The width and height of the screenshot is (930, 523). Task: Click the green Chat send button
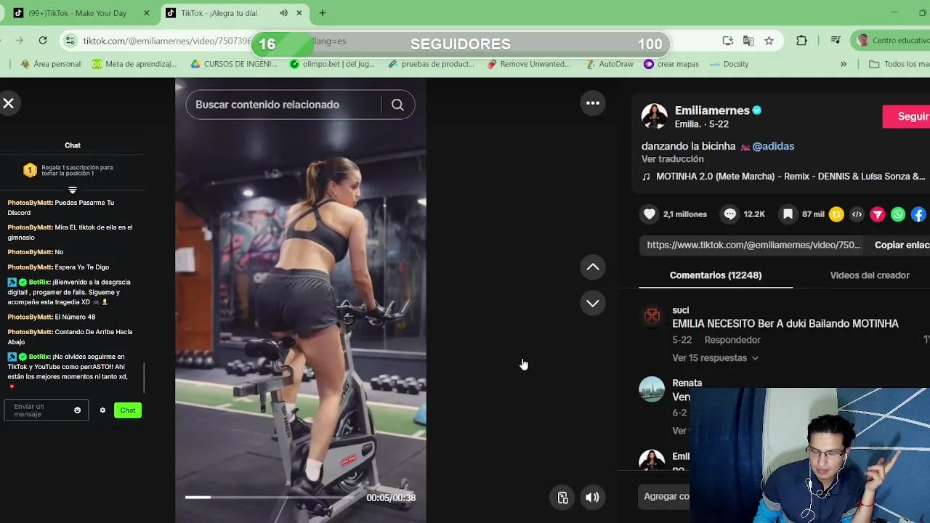click(x=128, y=410)
